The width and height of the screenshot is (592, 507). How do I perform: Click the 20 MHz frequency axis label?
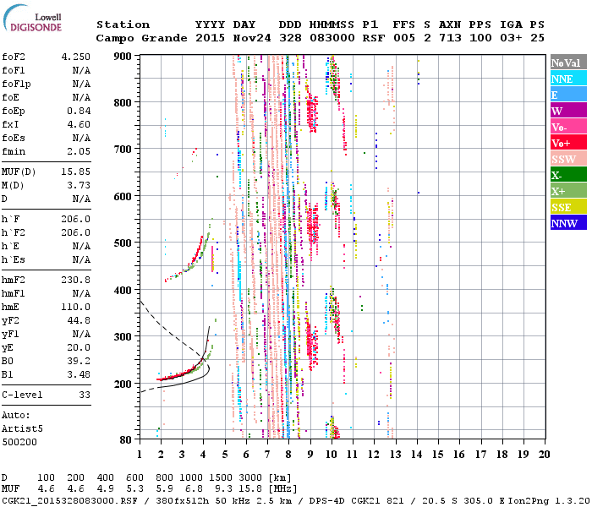[544, 455]
